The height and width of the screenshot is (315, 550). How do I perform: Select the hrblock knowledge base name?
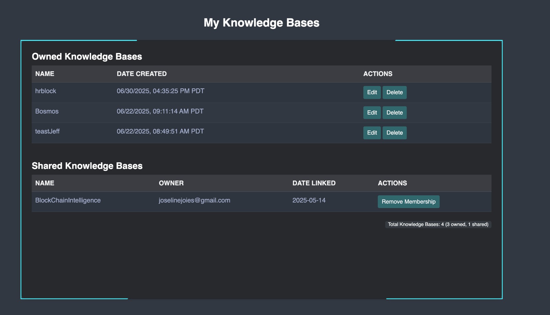click(46, 91)
